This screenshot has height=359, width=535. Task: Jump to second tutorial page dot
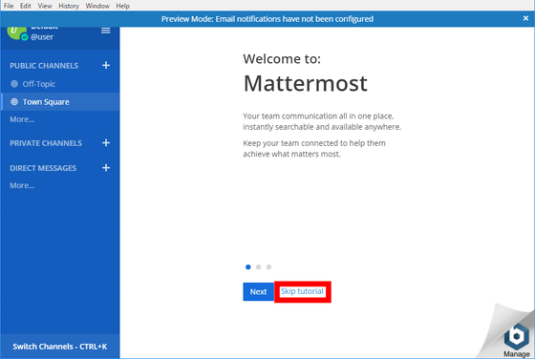pyautogui.click(x=259, y=267)
